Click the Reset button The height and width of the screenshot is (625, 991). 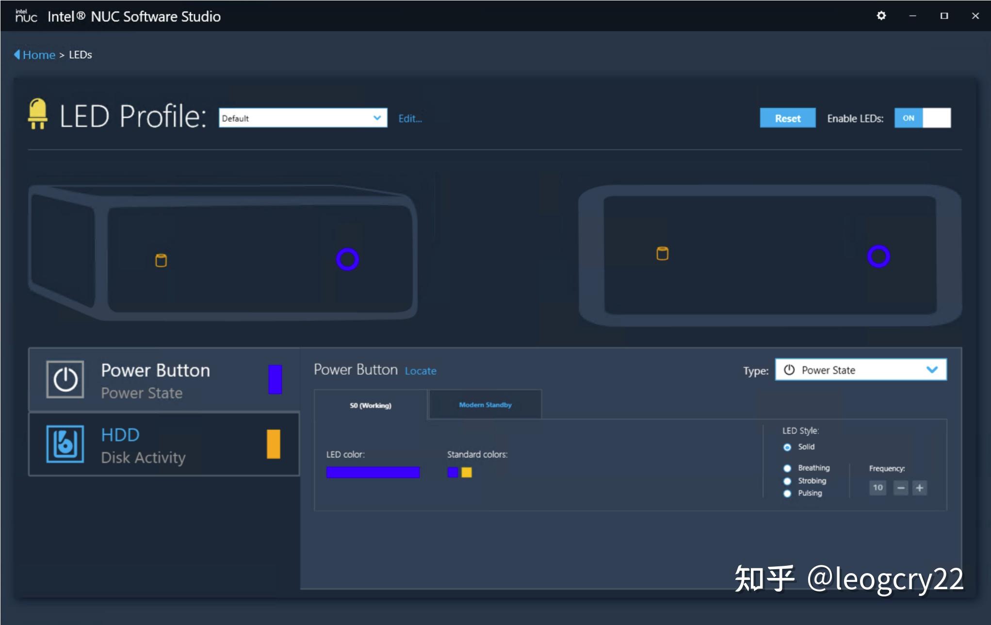[788, 118]
